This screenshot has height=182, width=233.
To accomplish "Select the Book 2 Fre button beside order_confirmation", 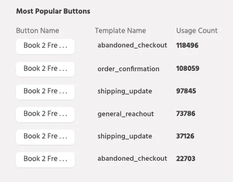I will click(45, 69).
